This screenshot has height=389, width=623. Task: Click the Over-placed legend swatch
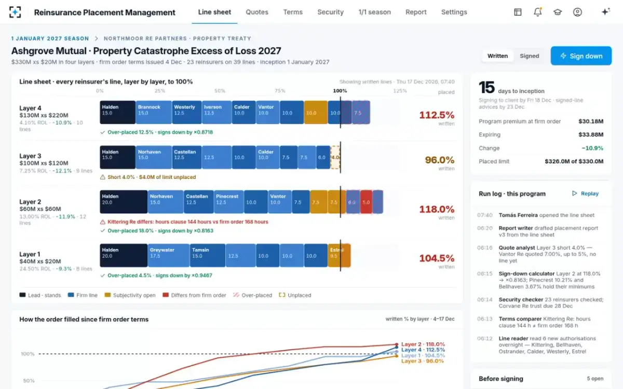pyautogui.click(x=236, y=295)
